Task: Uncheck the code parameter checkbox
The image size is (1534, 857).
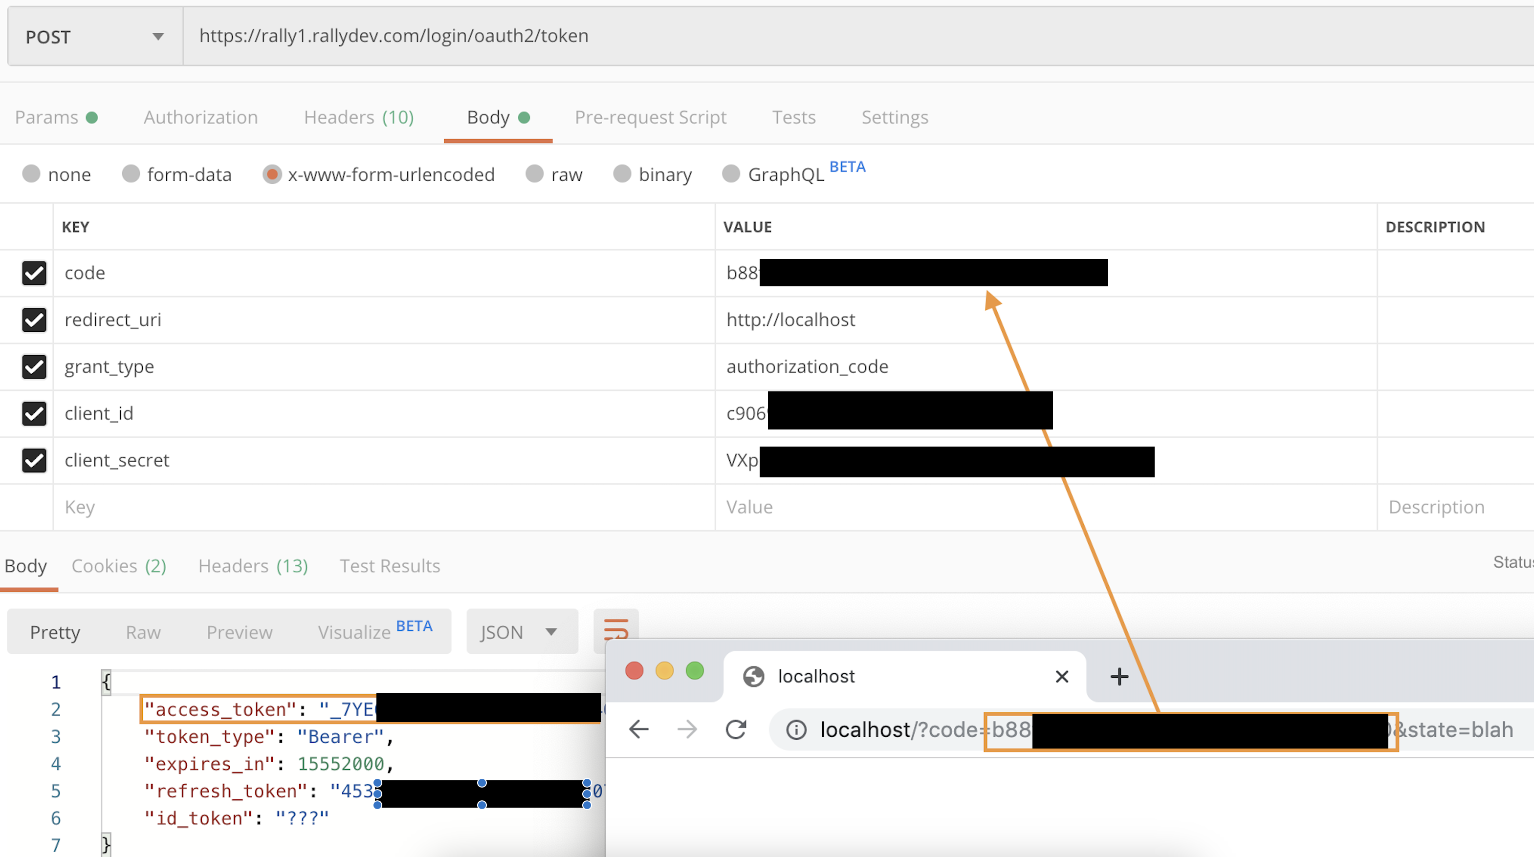Action: point(34,273)
